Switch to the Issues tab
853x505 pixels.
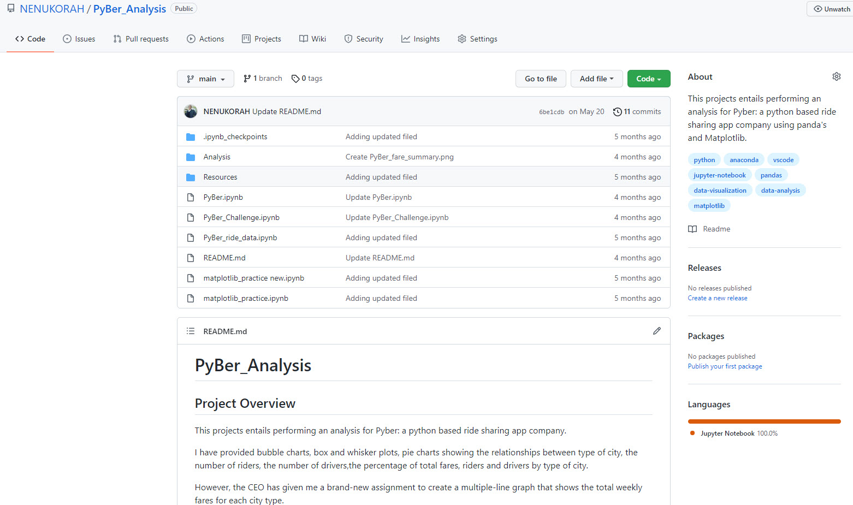tap(79, 39)
